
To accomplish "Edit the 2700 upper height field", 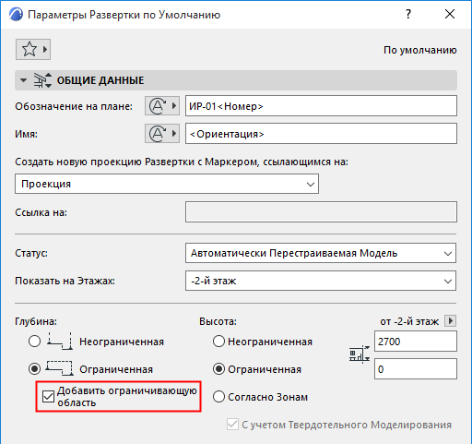I will [416, 342].
